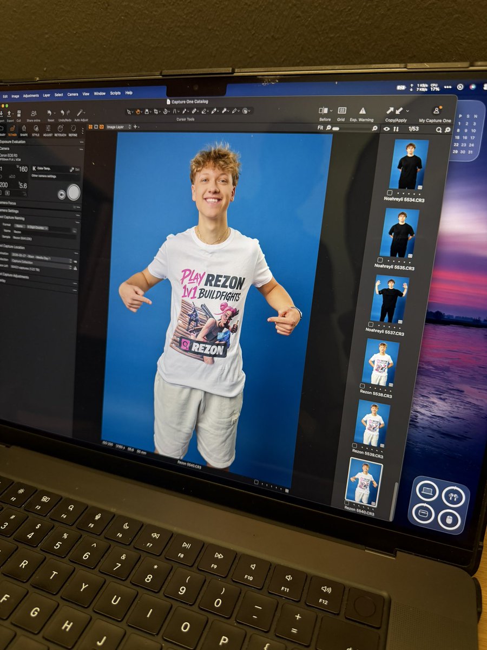This screenshot has height=650, width=487.
Task: Open Share online from the toolbar
Action: coord(34,114)
